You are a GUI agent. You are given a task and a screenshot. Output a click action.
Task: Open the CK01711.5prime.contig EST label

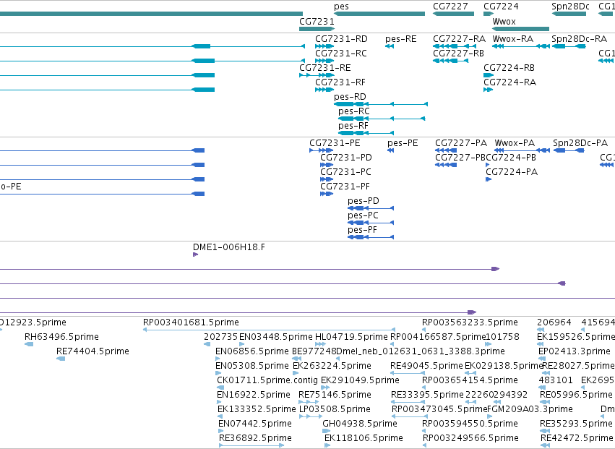pos(267,381)
